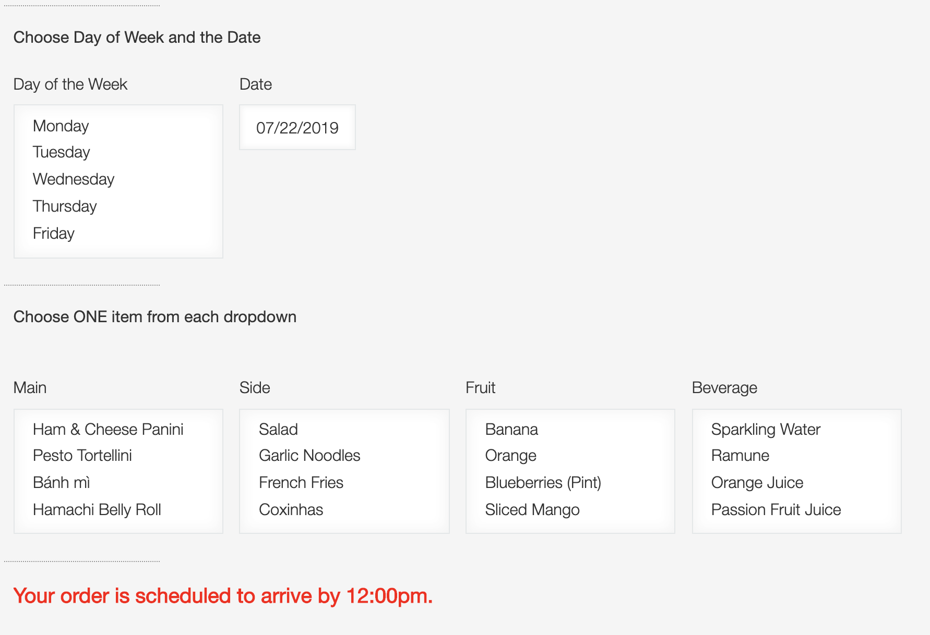The height and width of the screenshot is (635, 930).
Task: Select French Fries in the Side dropdown
Action: [x=301, y=482]
